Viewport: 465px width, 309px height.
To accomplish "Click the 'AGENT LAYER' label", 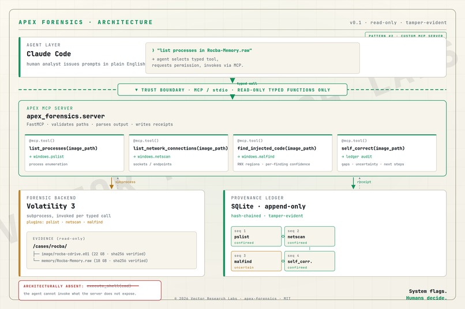I will (x=44, y=45).
